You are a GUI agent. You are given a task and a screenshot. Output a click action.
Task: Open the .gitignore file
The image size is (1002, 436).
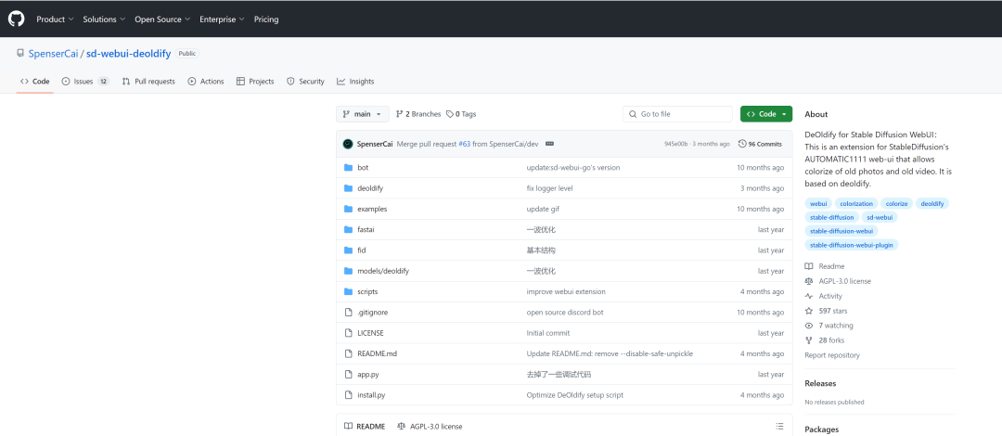pos(373,312)
